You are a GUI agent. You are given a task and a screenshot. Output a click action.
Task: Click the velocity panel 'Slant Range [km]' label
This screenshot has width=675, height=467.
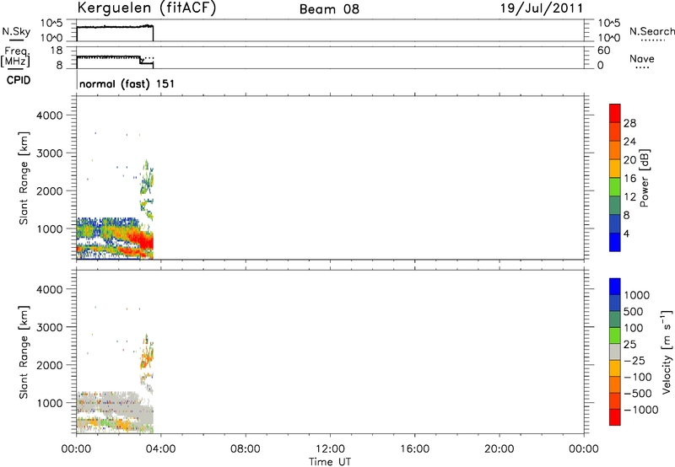pyautogui.click(x=24, y=352)
